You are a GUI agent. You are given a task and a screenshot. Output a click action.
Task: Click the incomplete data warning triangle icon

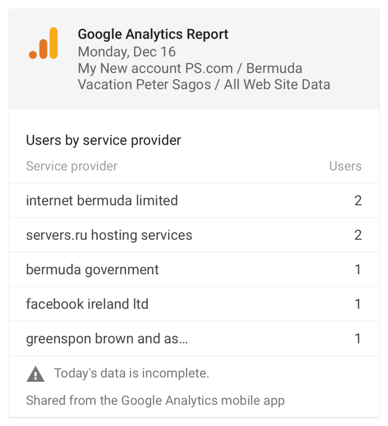[36, 374]
